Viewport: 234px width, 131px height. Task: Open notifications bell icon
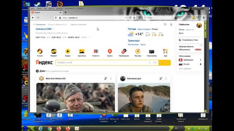171,24
